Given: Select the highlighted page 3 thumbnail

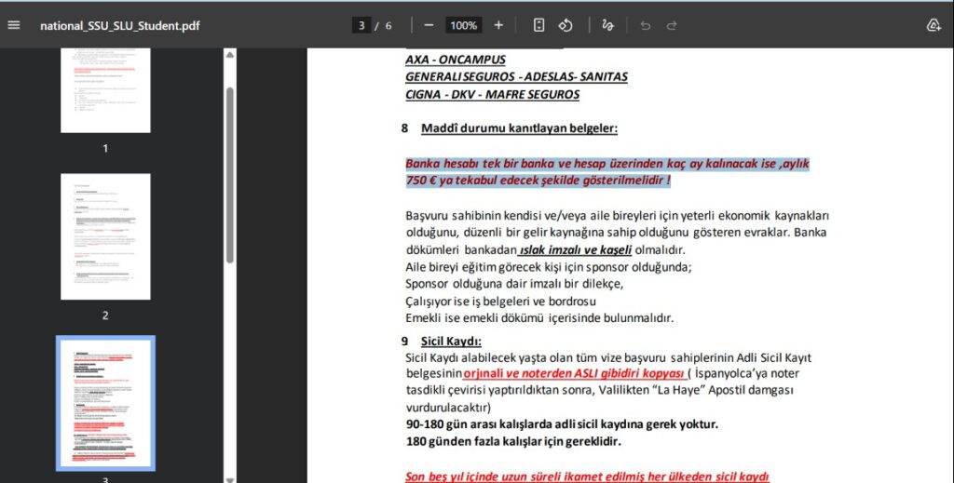Looking at the screenshot, I should (105, 403).
